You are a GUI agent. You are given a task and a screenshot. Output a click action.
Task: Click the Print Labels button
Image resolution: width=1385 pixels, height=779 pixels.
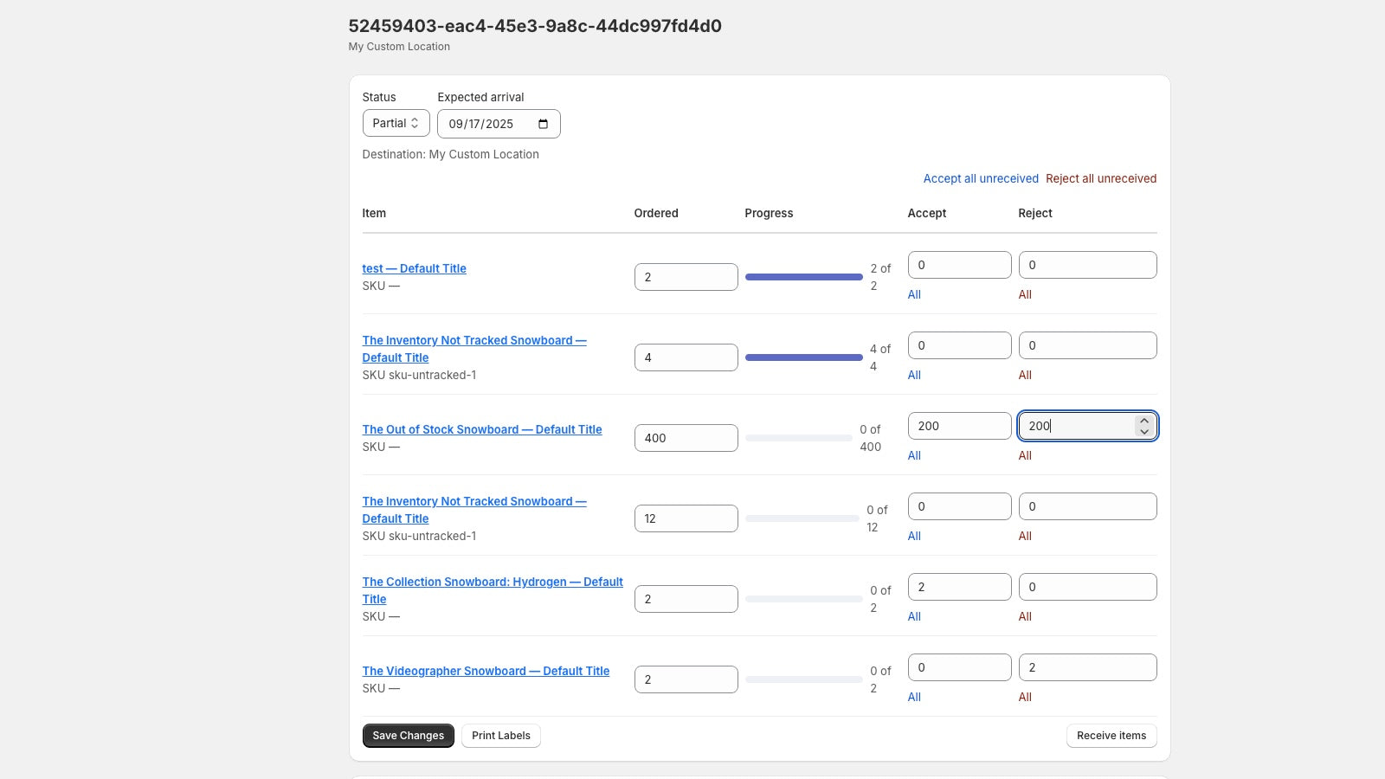point(500,736)
